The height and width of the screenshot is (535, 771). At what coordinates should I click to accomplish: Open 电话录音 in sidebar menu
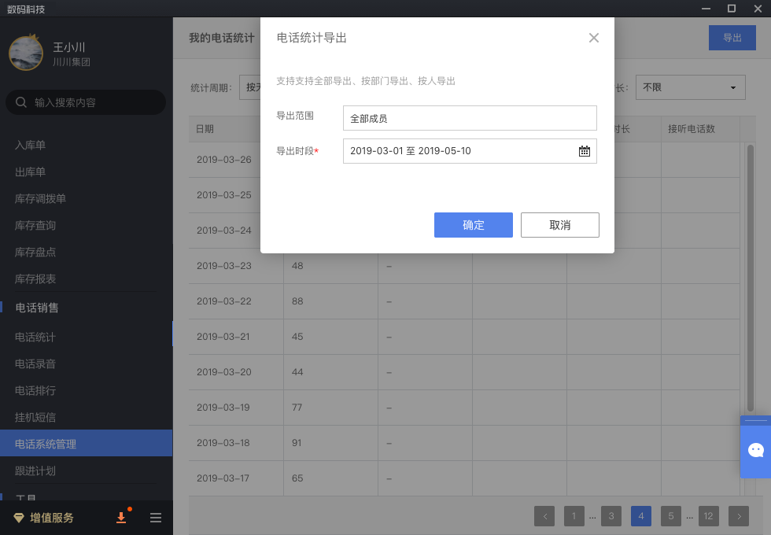click(x=35, y=364)
